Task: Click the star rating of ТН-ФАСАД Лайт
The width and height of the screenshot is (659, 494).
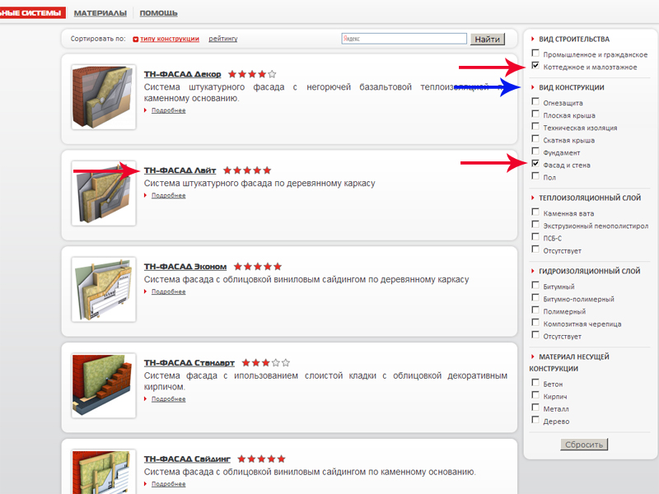Action: (x=247, y=170)
